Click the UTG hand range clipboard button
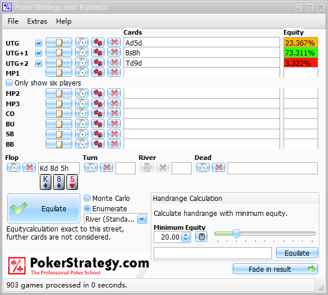The width and height of the screenshot is (328, 295). tap(59, 42)
